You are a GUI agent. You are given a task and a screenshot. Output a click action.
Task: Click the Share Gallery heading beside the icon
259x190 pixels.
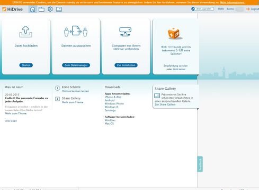point(71,98)
